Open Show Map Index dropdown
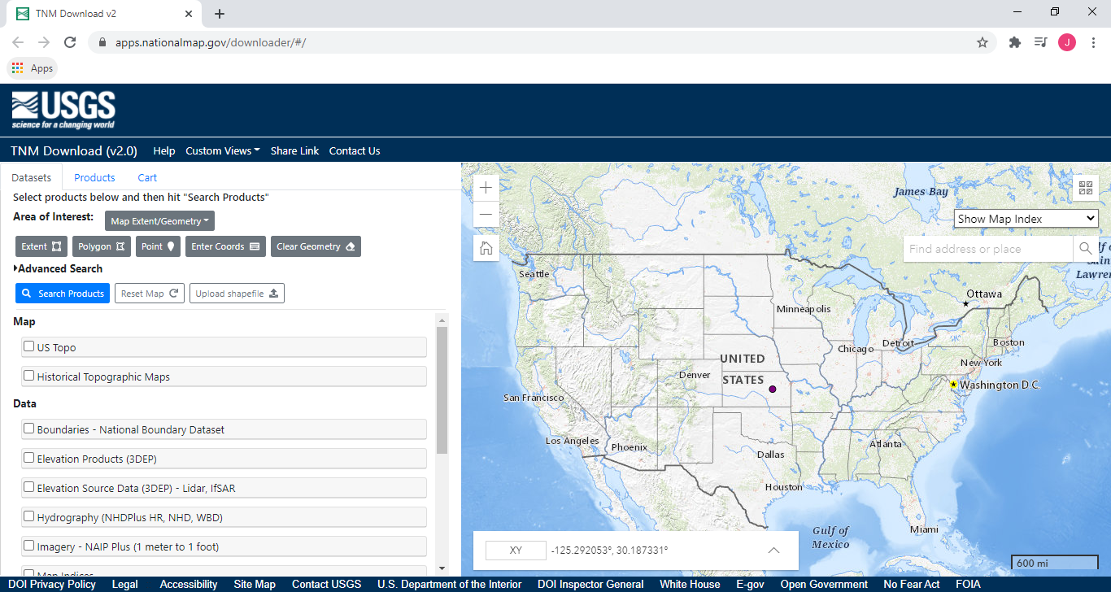 (1026, 219)
